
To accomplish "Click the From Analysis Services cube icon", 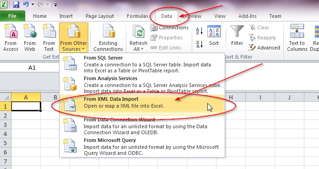I will coord(70,84).
